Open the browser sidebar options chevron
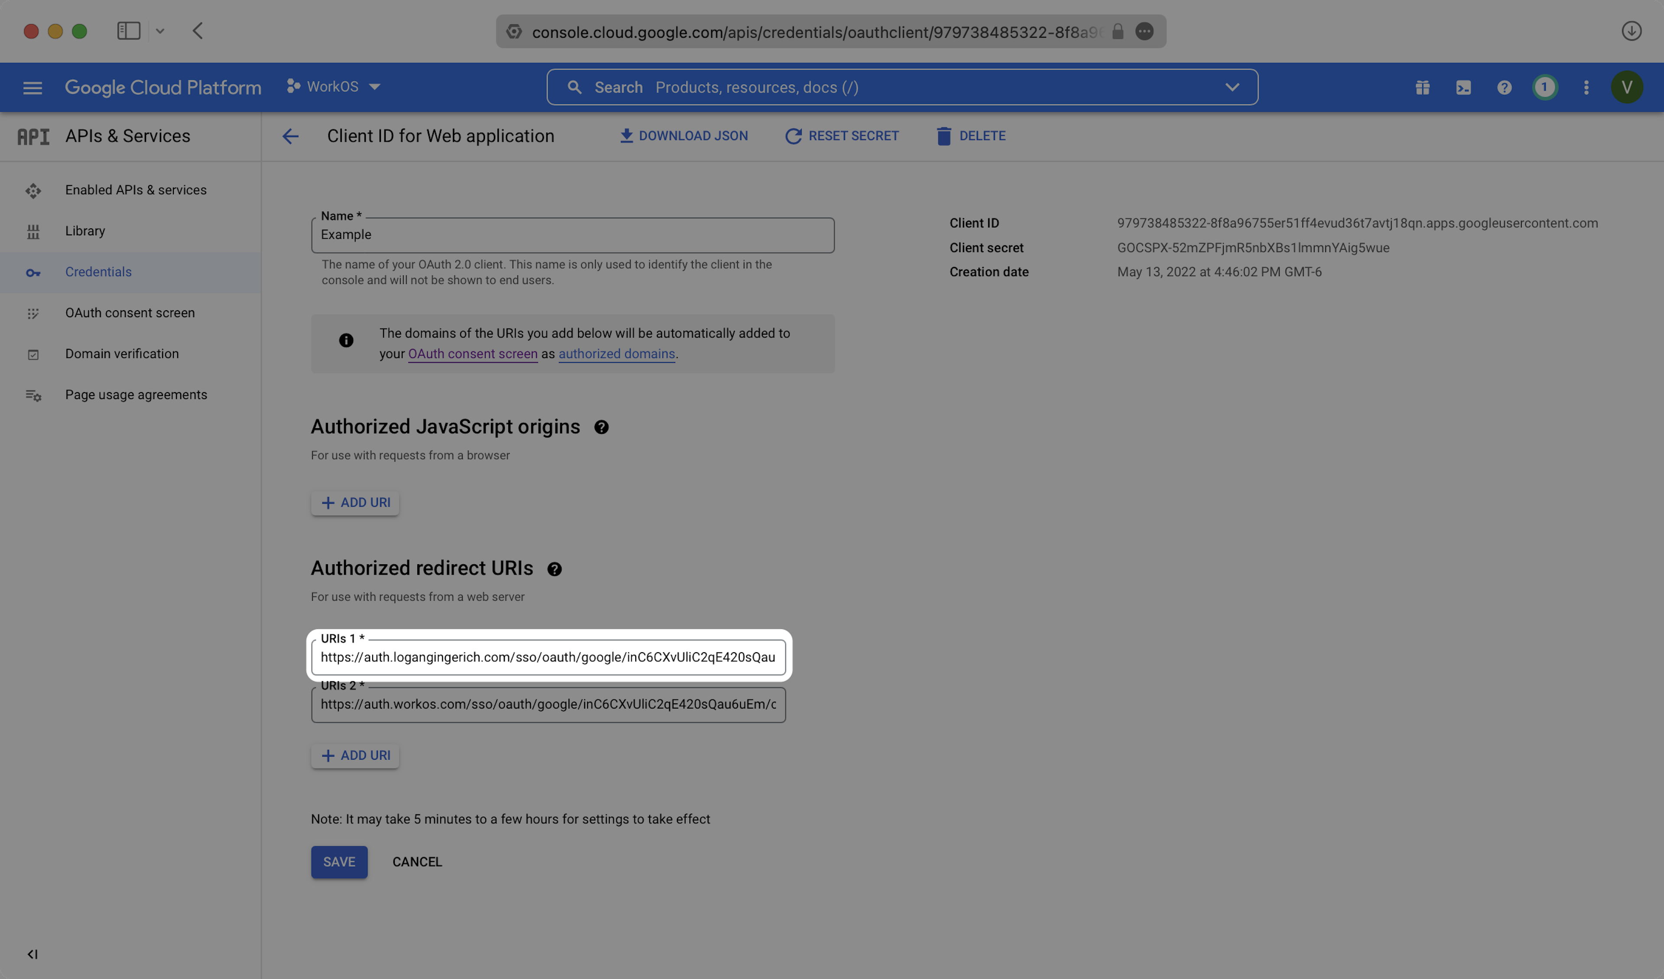 [160, 31]
